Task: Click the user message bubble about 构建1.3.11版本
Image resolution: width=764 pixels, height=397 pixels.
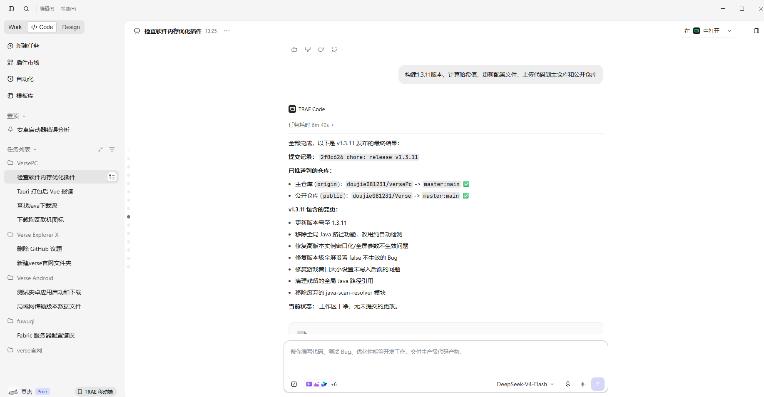Action: 501,74
